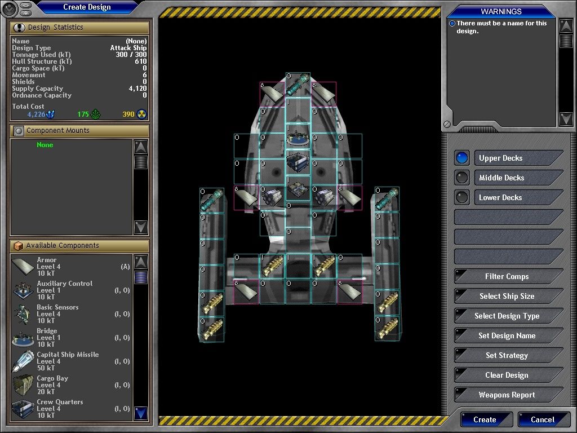Pick the Capital Ship Missile icon
The height and width of the screenshot is (433, 577).
pos(23,361)
